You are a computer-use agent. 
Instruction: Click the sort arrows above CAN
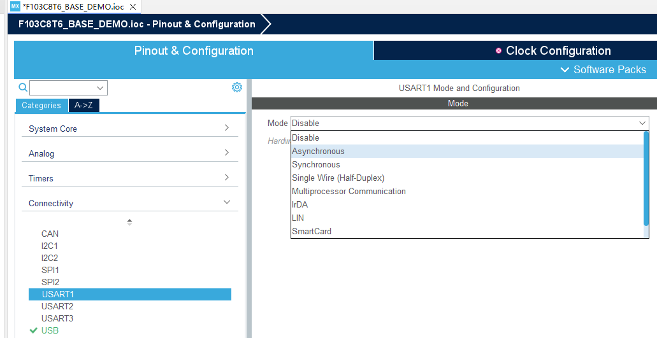(x=129, y=222)
